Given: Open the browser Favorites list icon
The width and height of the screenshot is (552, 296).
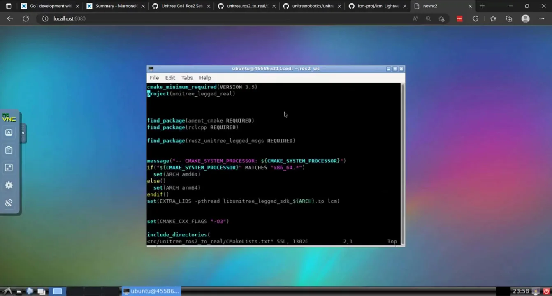Looking at the screenshot, I should 493,18.
